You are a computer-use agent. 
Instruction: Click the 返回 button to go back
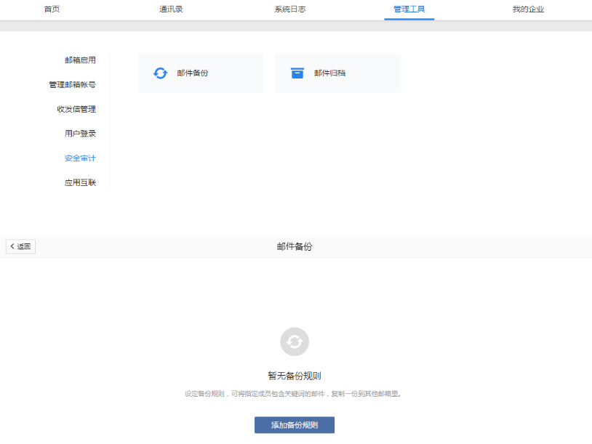click(20, 246)
